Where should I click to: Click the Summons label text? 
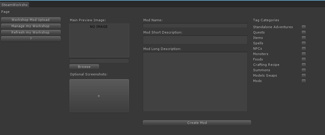click(x=261, y=70)
